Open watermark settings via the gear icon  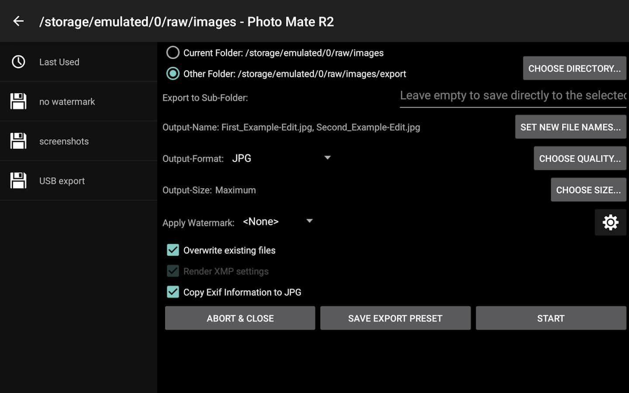610,222
